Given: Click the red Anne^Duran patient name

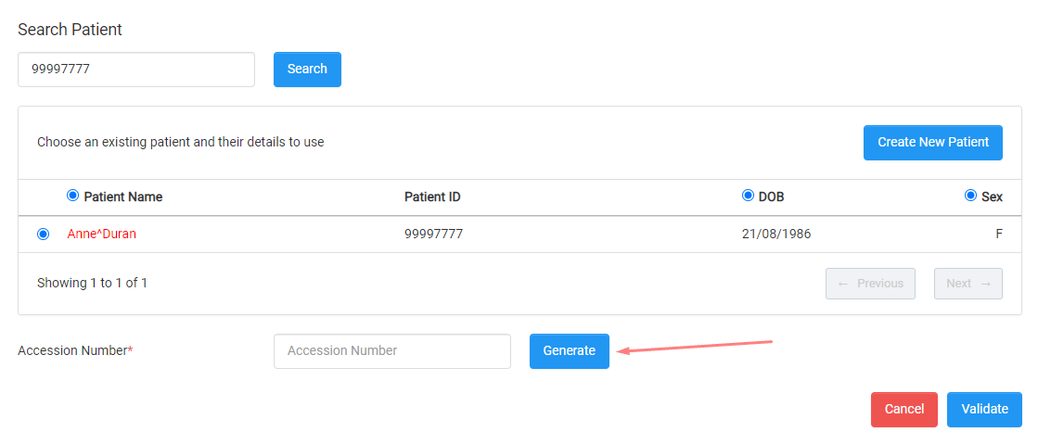Looking at the screenshot, I should [x=102, y=235].
